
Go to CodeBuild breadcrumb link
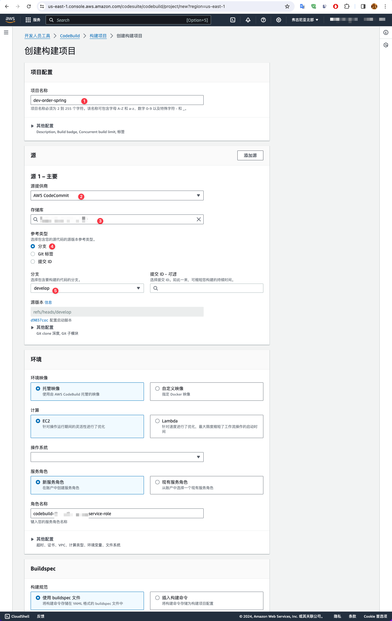click(70, 36)
